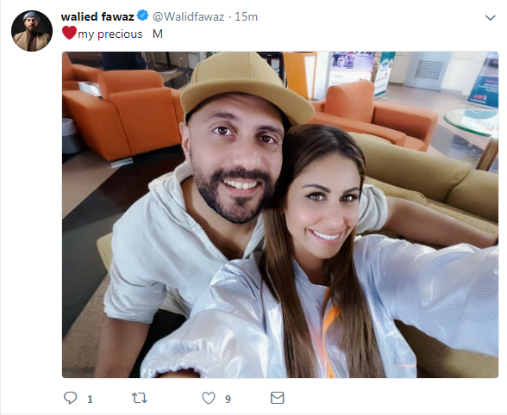Click the red heart emoji in tweet text

(x=69, y=33)
